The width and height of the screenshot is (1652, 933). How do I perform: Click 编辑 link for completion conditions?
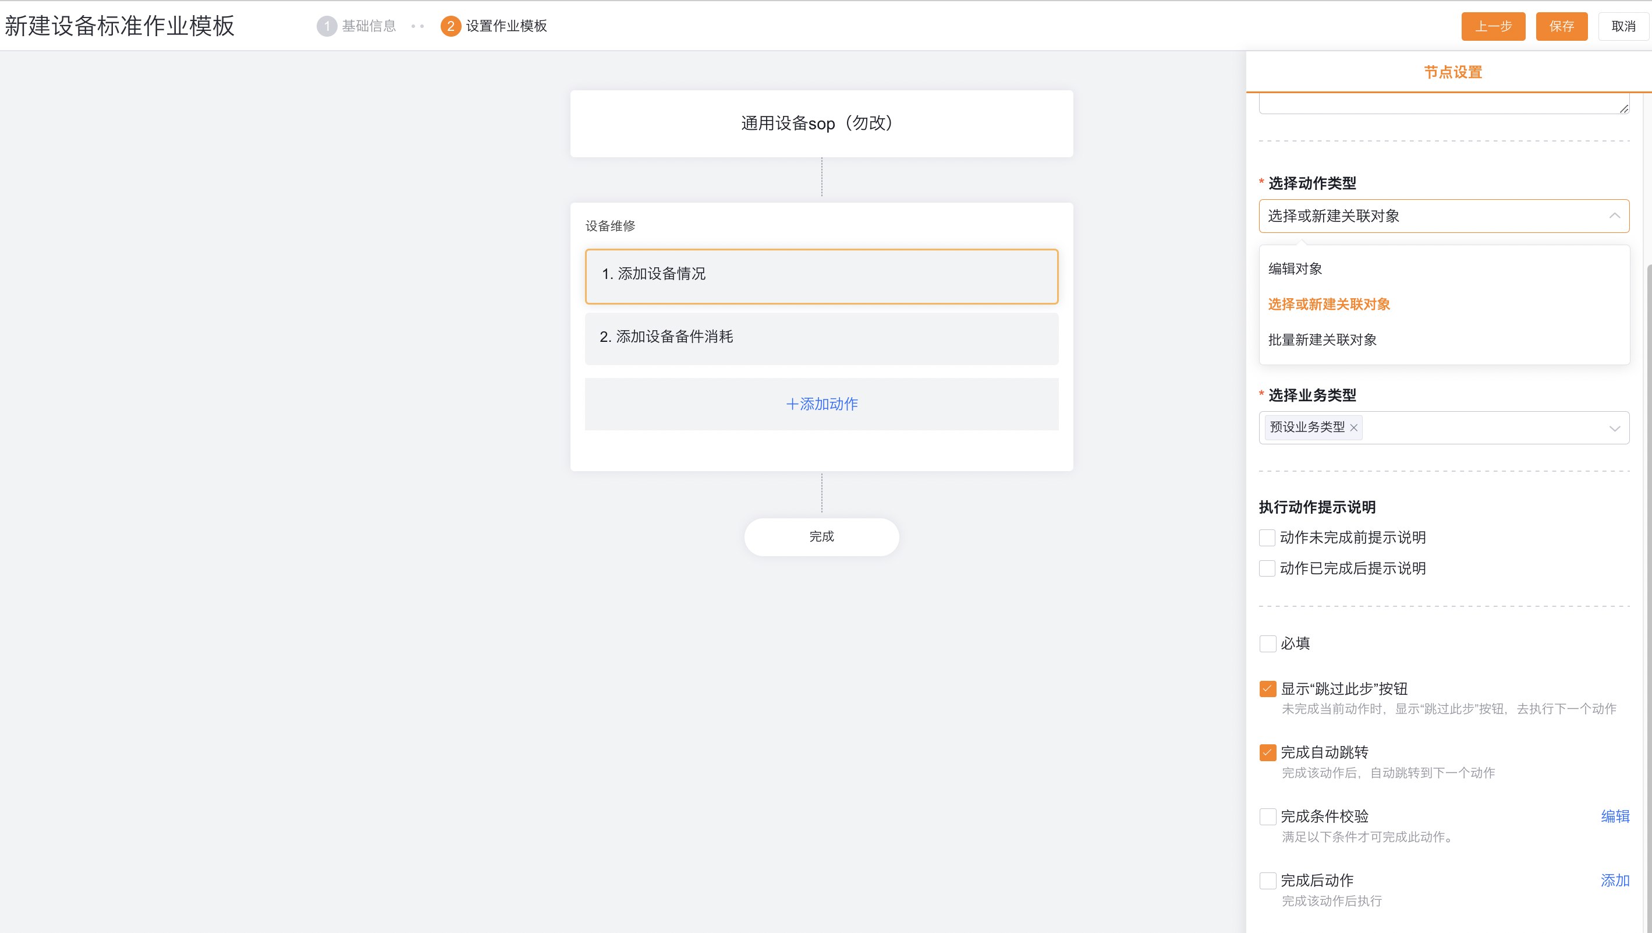1614,817
